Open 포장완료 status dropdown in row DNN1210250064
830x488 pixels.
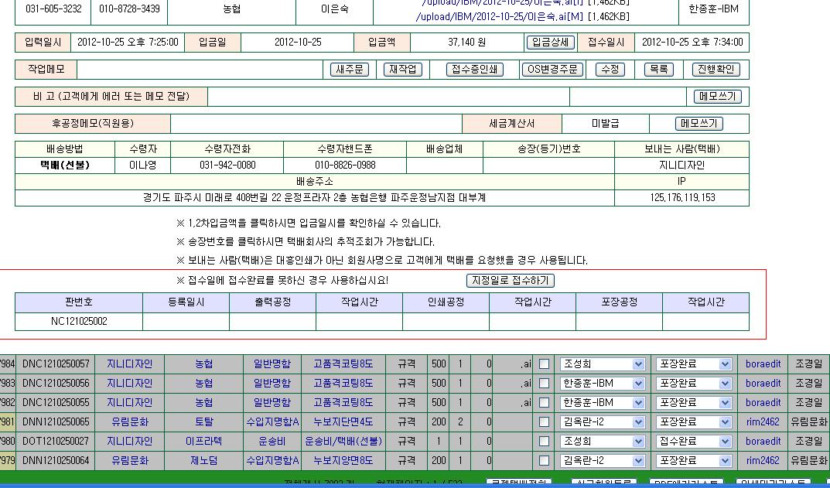pos(694,461)
